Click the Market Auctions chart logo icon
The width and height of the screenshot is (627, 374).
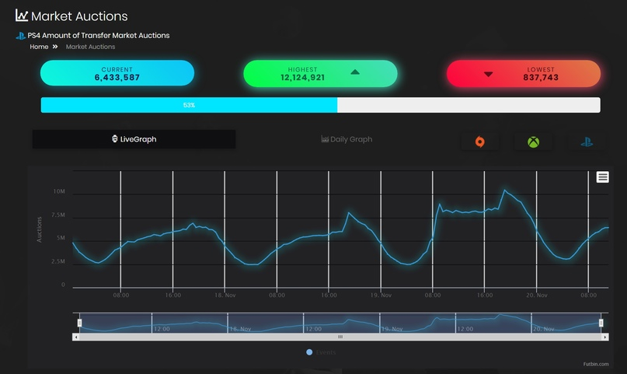tap(22, 16)
